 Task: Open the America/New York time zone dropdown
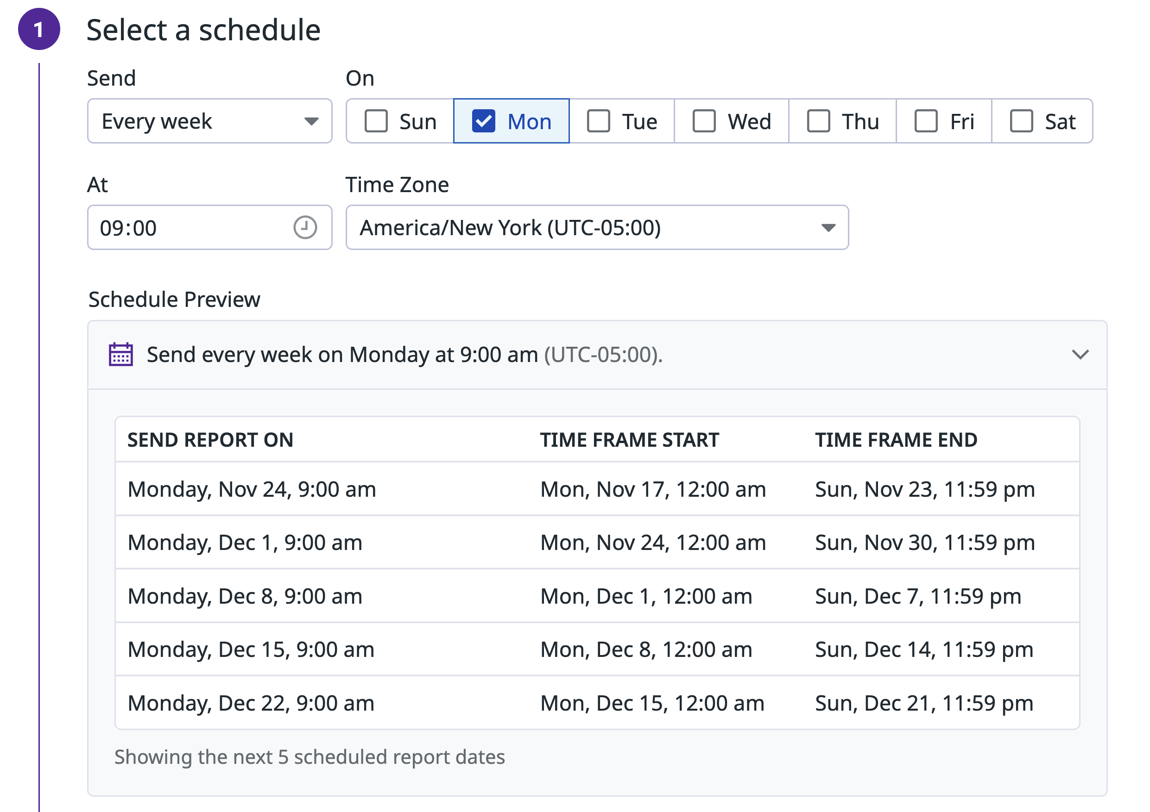596,228
